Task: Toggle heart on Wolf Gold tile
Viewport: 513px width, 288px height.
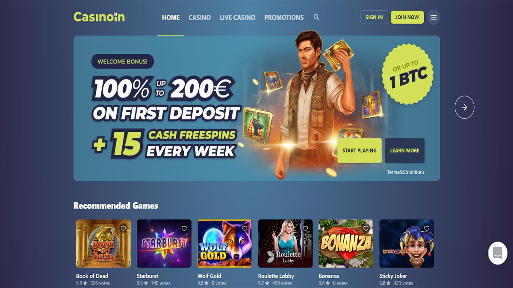Action: click(x=245, y=228)
